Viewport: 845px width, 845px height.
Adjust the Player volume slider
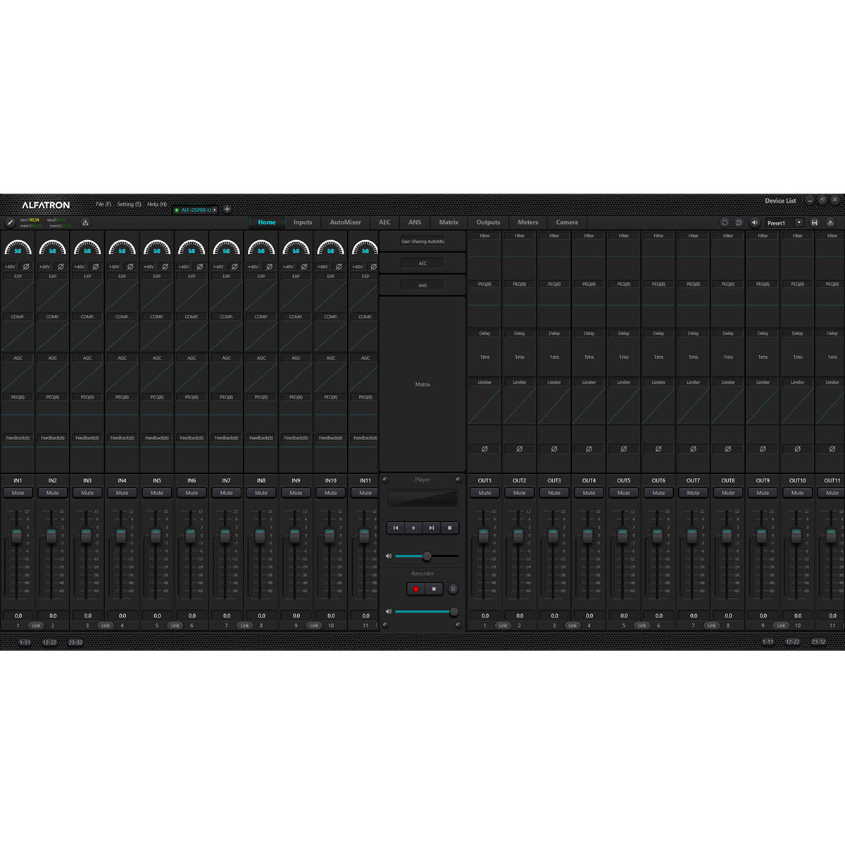[427, 556]
